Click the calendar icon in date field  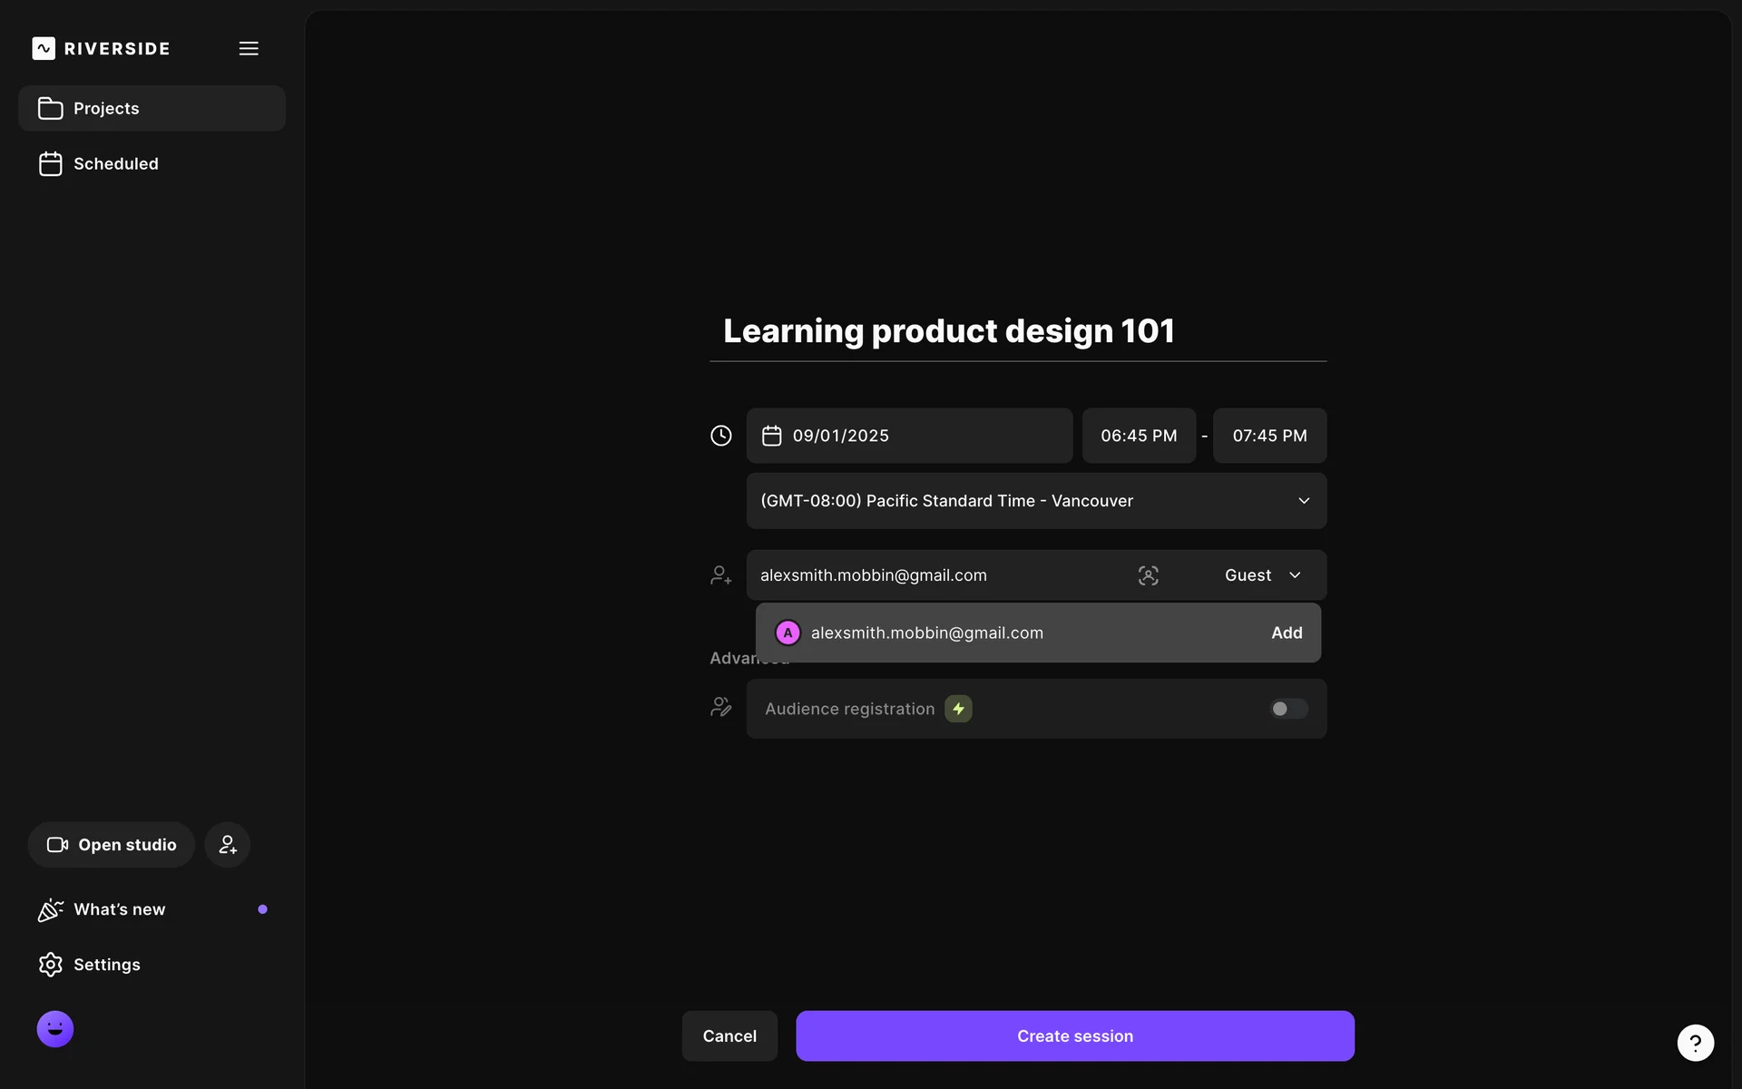[771, 436]
